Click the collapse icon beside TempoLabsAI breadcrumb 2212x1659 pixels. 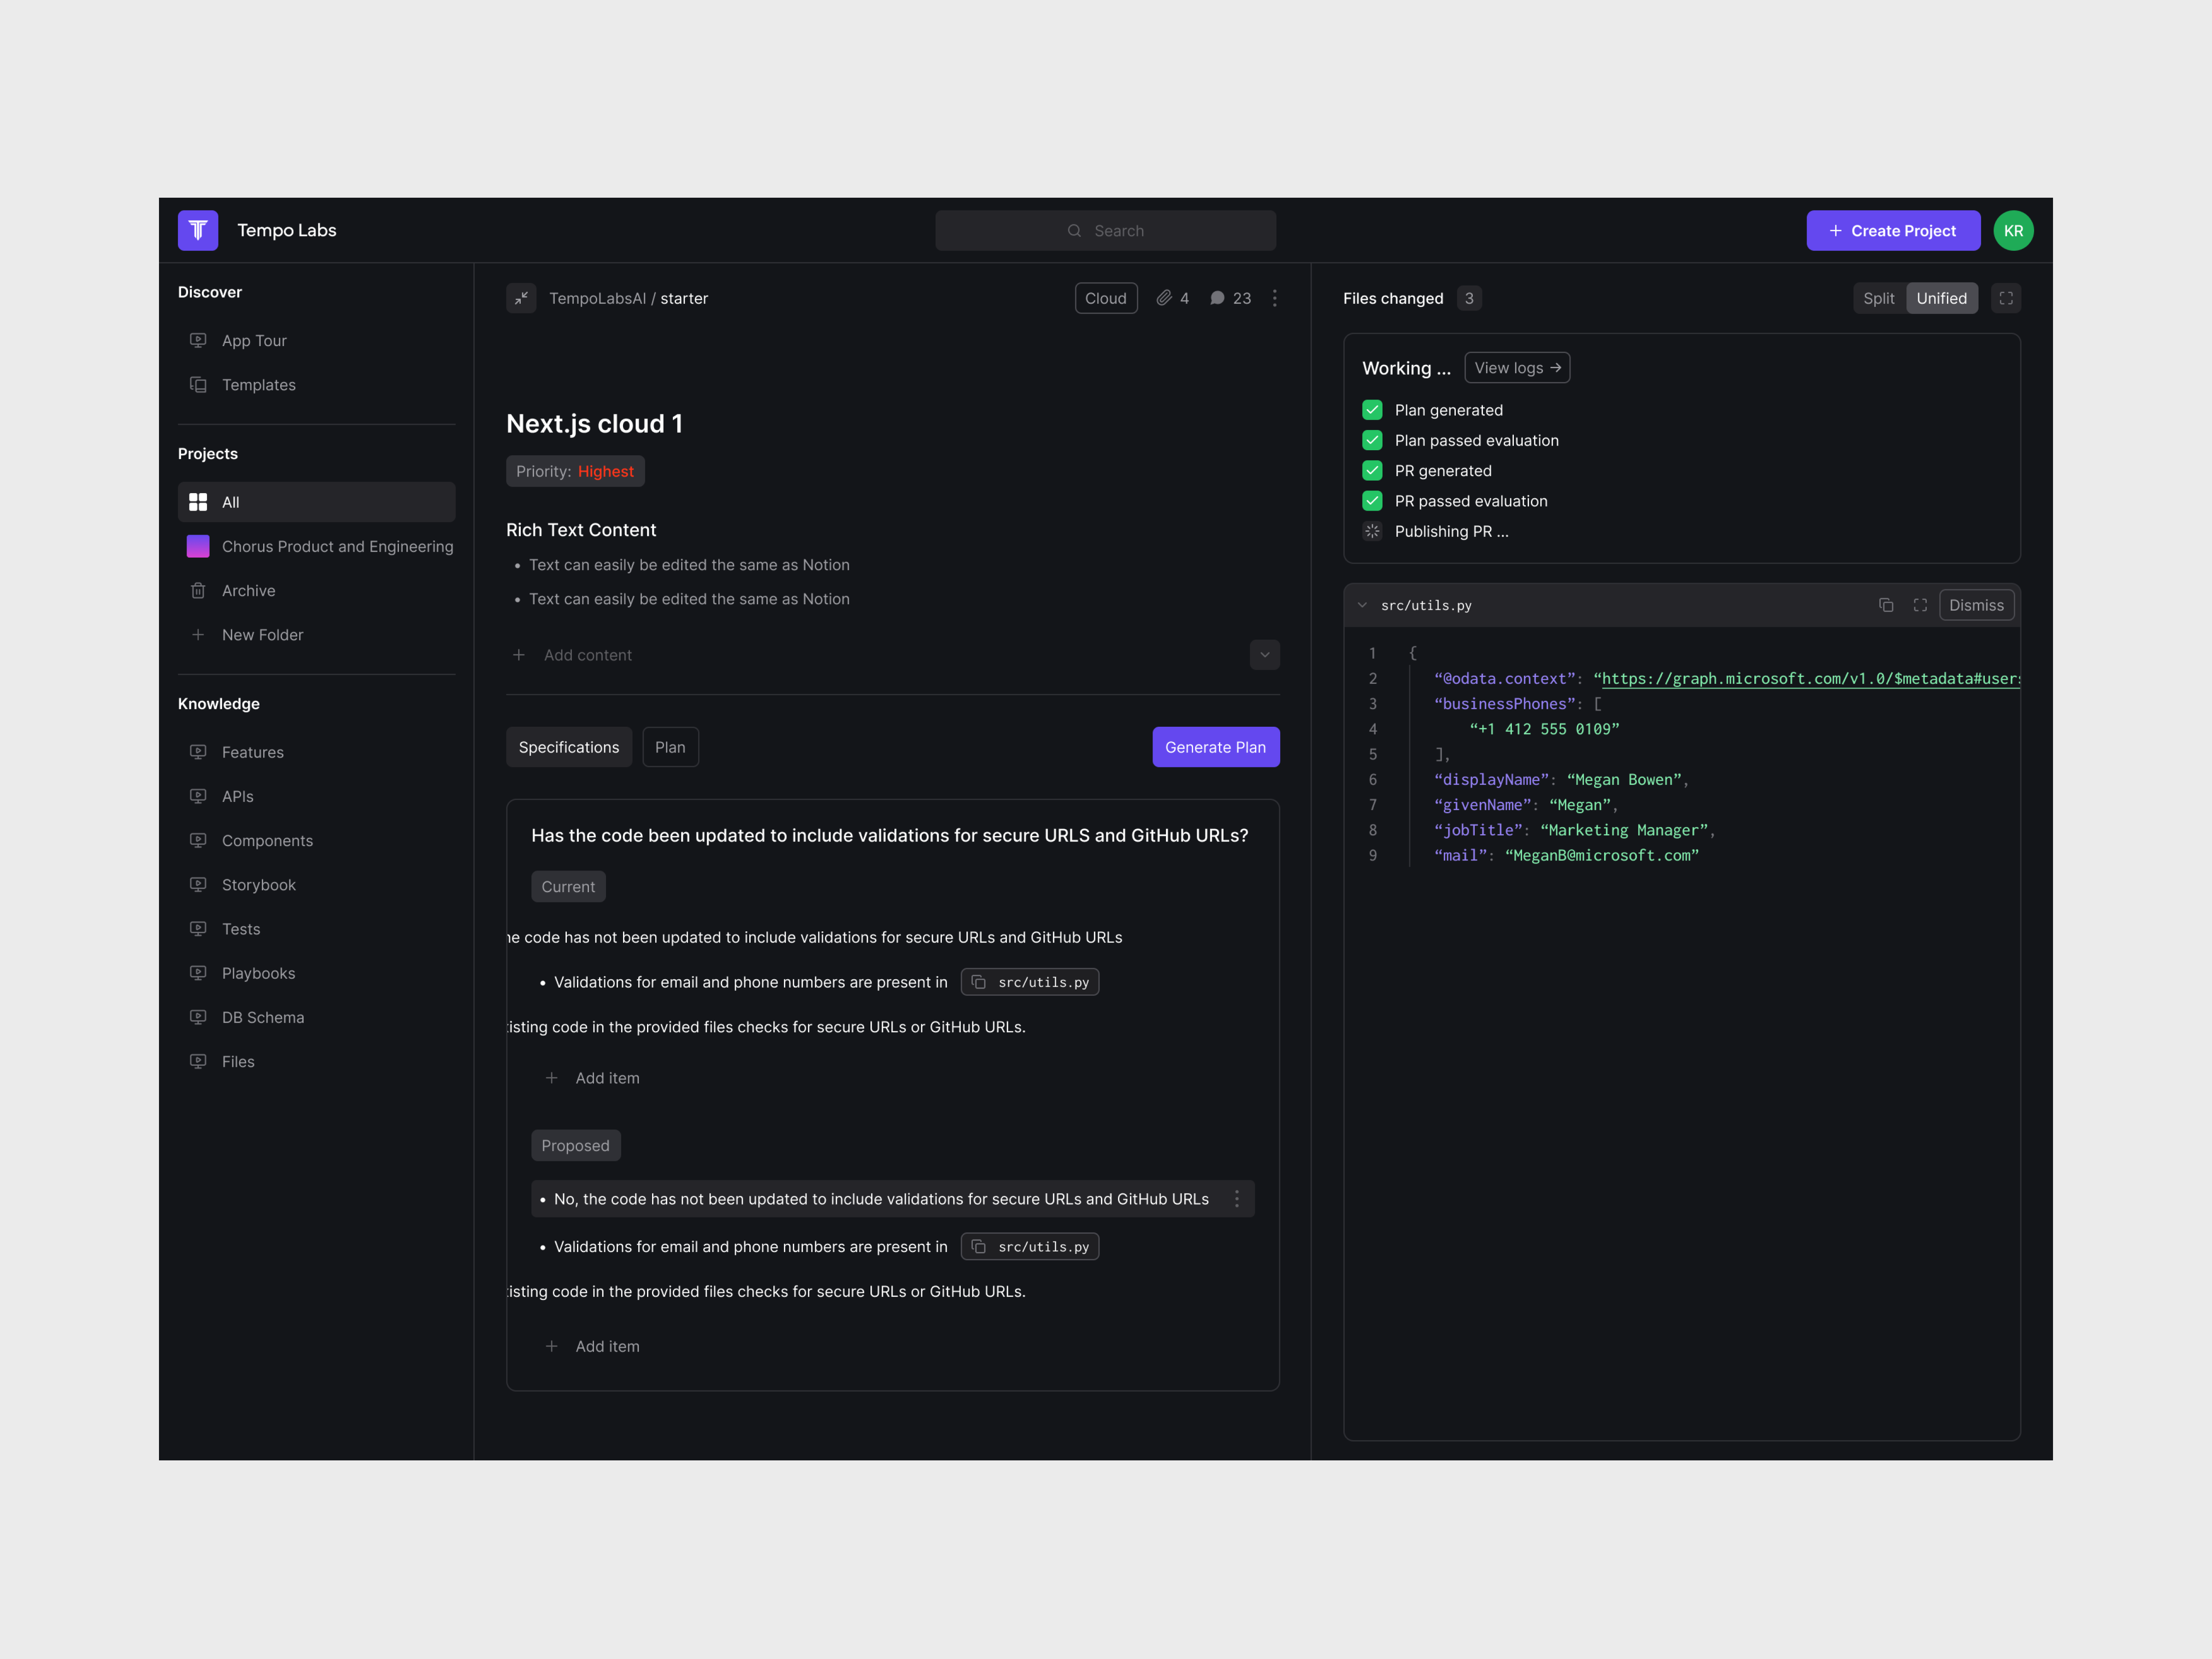pyautogui.click(x=521, y=298)
